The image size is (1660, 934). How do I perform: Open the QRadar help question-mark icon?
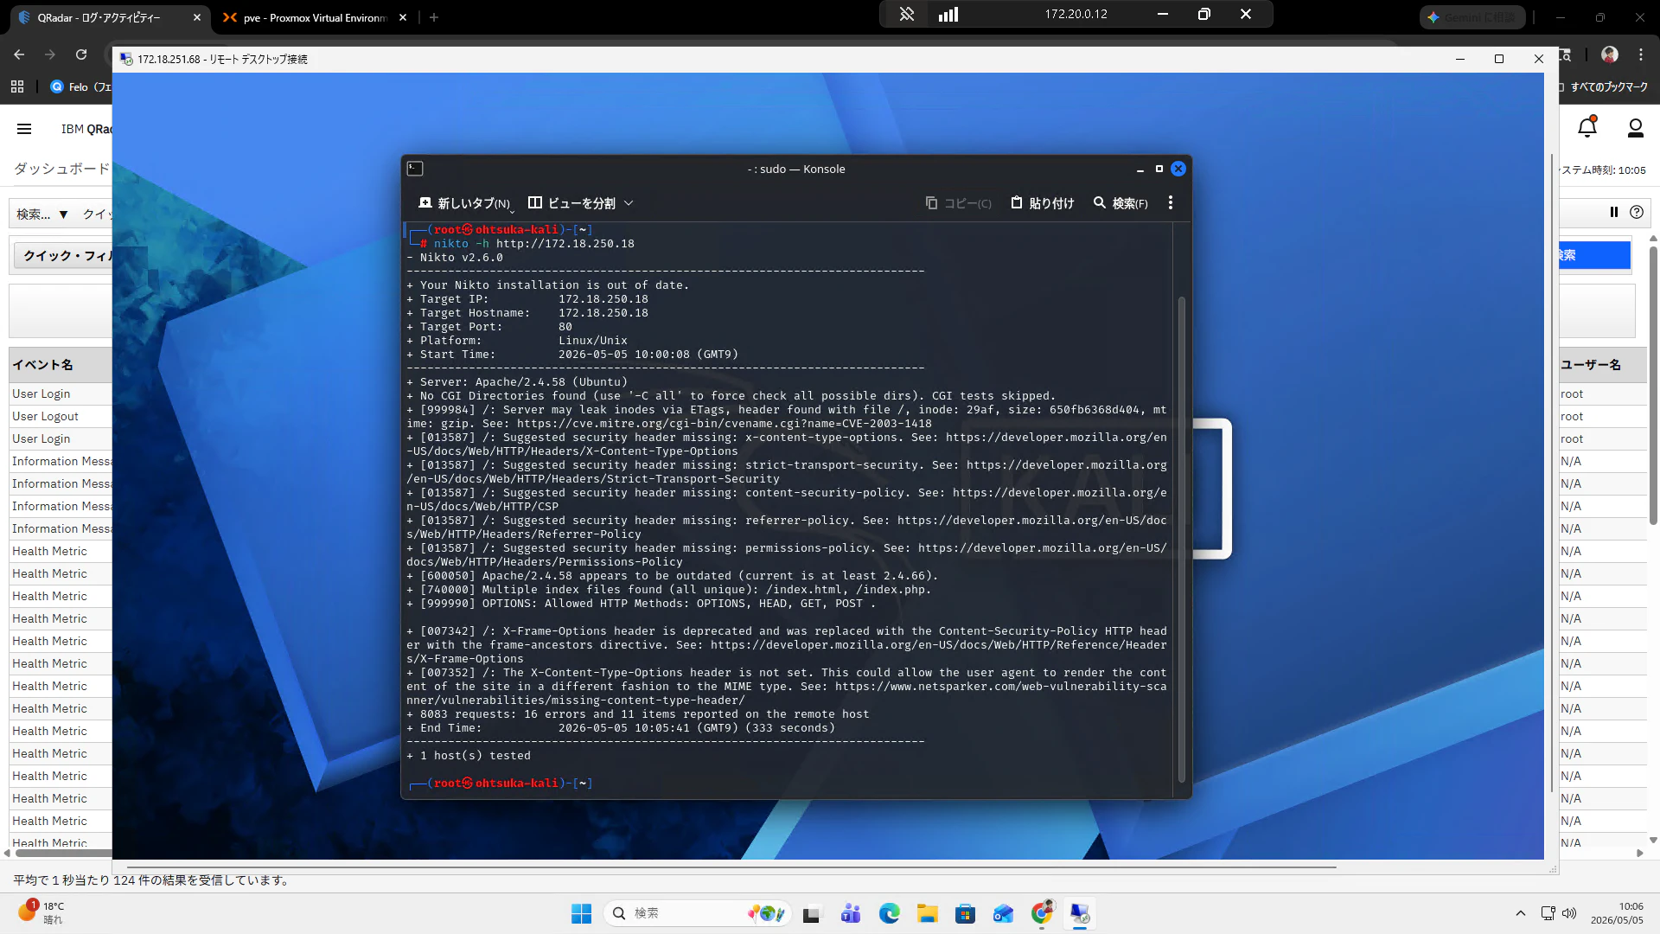click(x=1637, y=212)
